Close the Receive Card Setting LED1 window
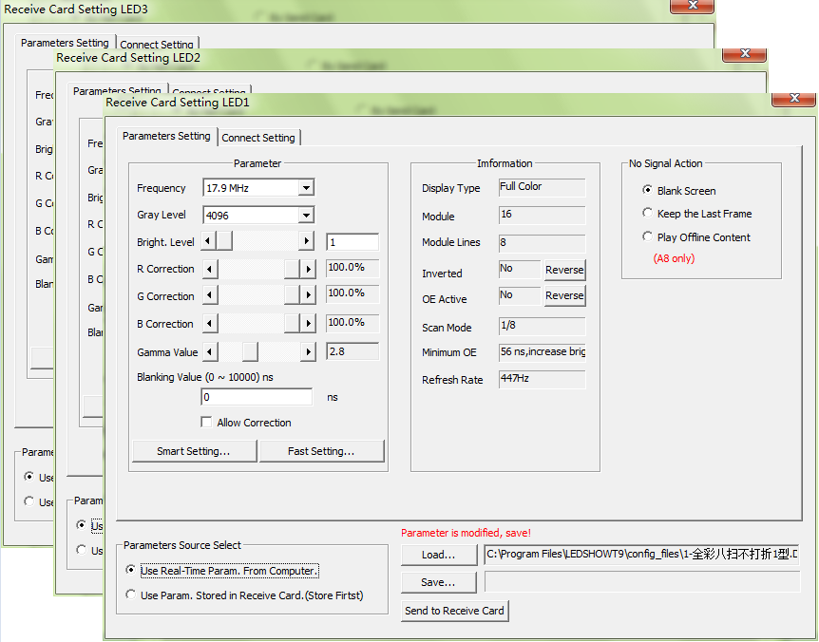 pyautogui.click(x=794, y=98)
